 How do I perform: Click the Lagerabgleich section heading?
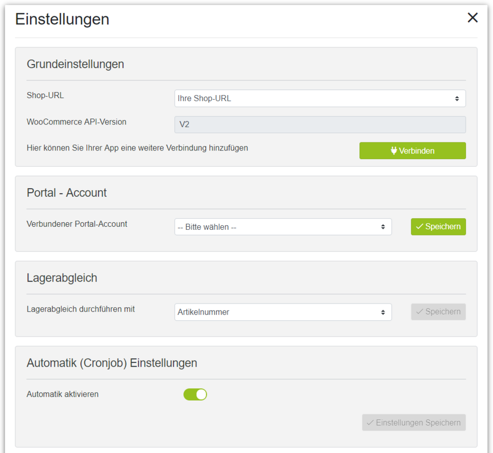click(62, 278)
